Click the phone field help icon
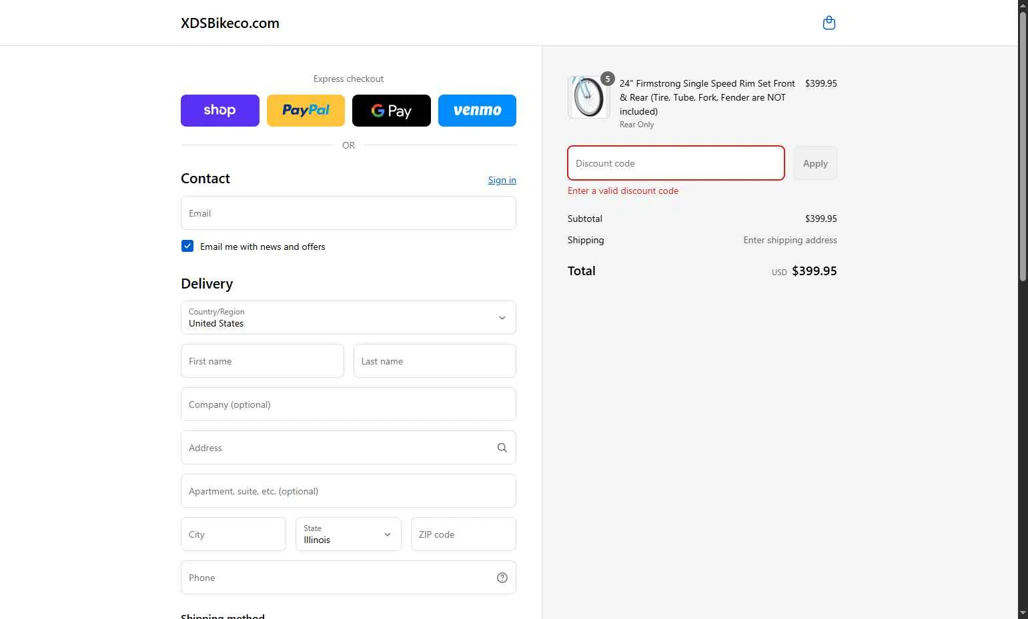Screen dimensions: 1028x619 point(502,578)
